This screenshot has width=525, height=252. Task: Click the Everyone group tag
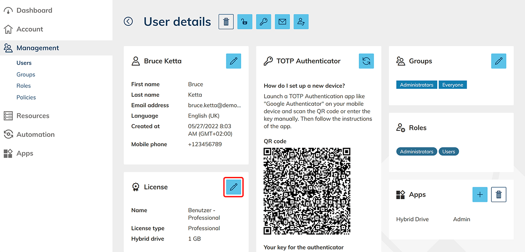452,85
